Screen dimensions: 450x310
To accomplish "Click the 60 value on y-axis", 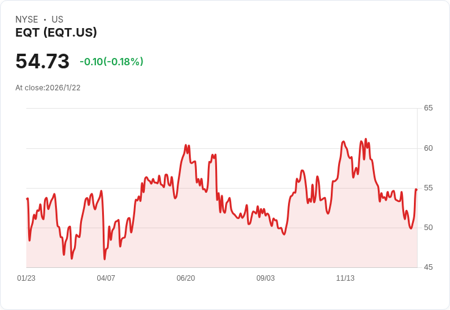I will coord(428,148).
